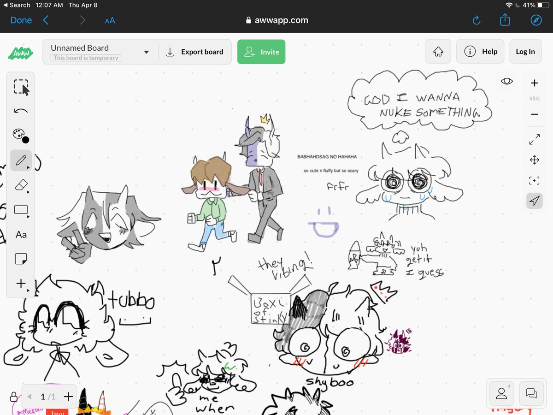Select the rectangle shape tool
The width and height of the screenshot is (553, 415).
pyautogui.click(x=21, y=210)
